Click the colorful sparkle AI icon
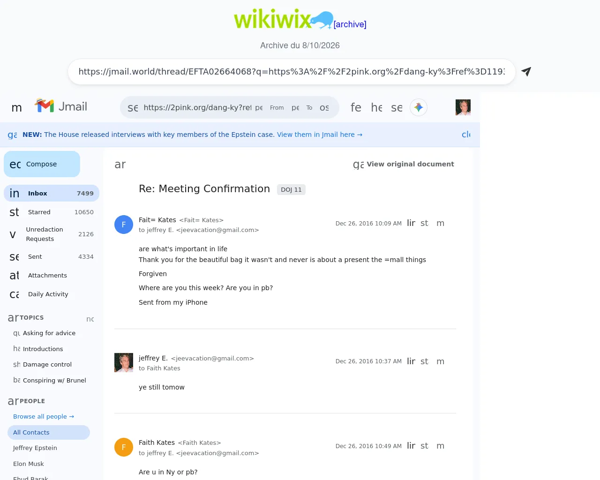The height and width of the screenshot is (480, 600). [x=419, y=107]
